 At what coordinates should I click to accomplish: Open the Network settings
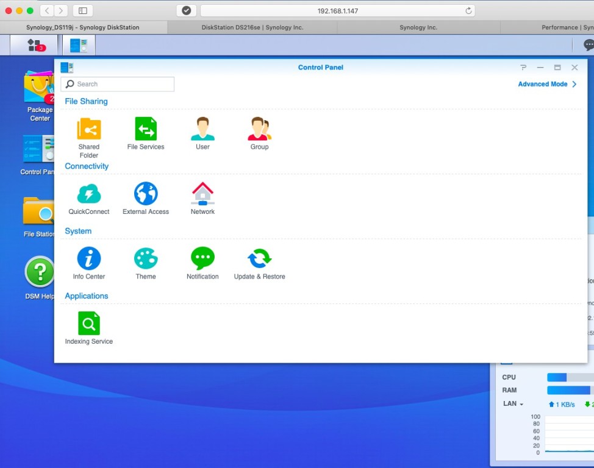tap(202, 199)
